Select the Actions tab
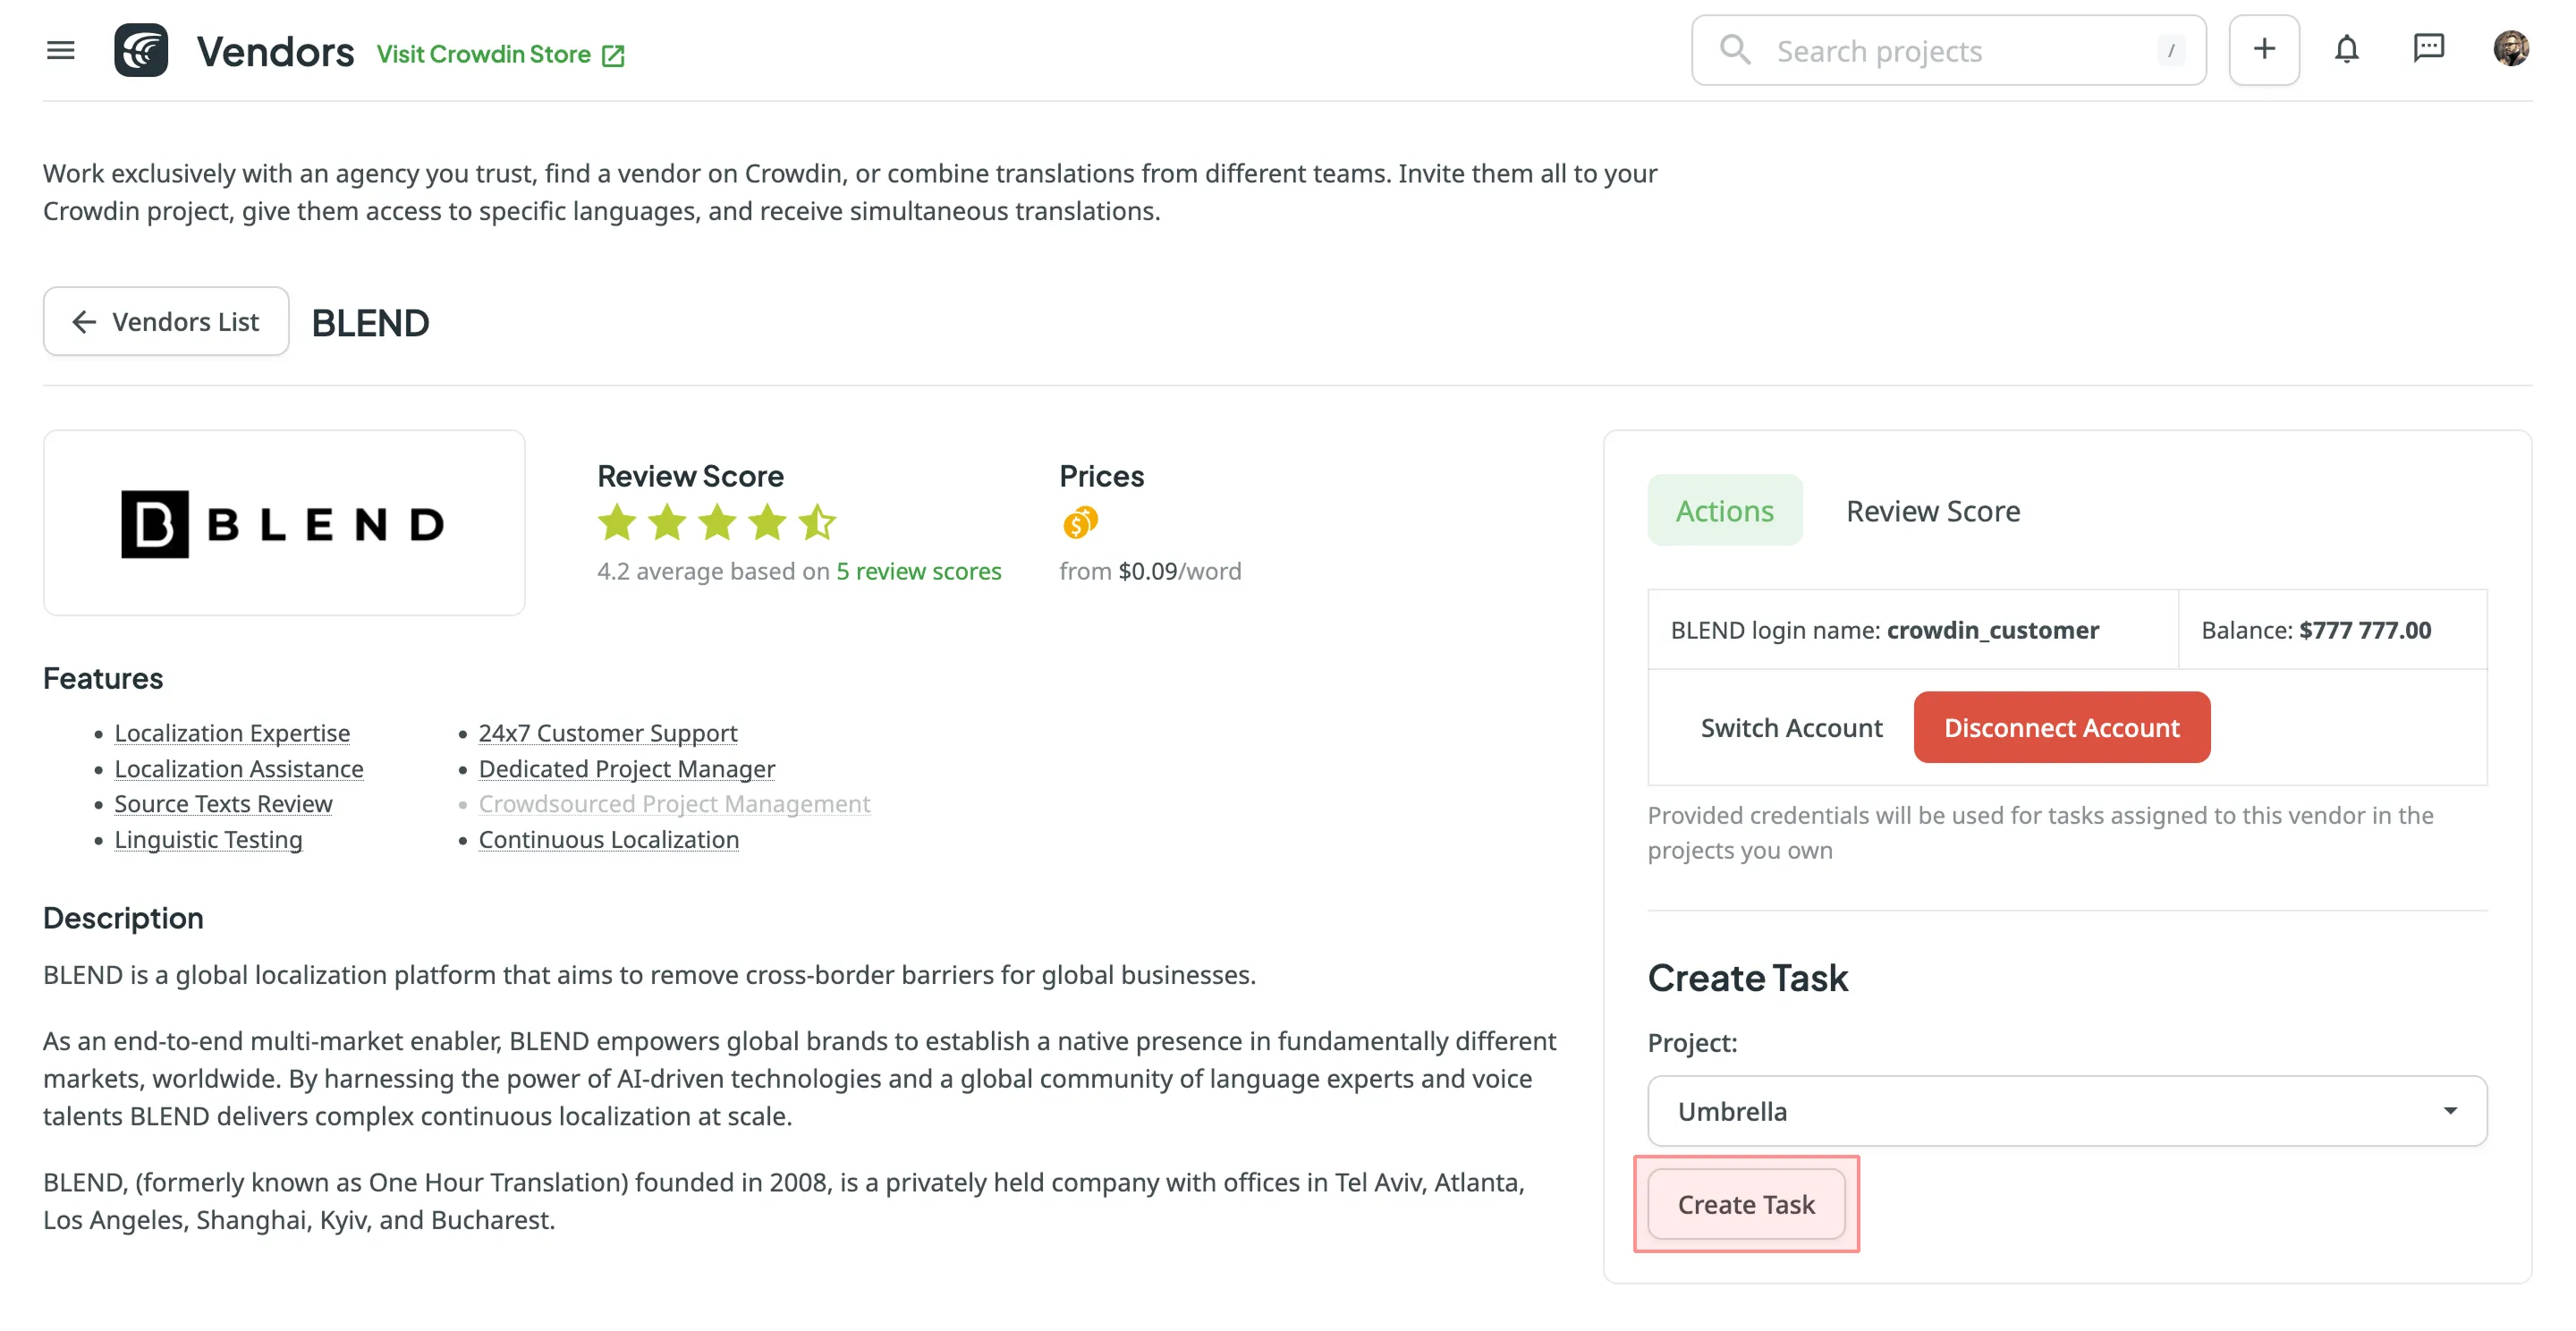The width and height of the screenshot is (2576, 1331). [1724, 511]
